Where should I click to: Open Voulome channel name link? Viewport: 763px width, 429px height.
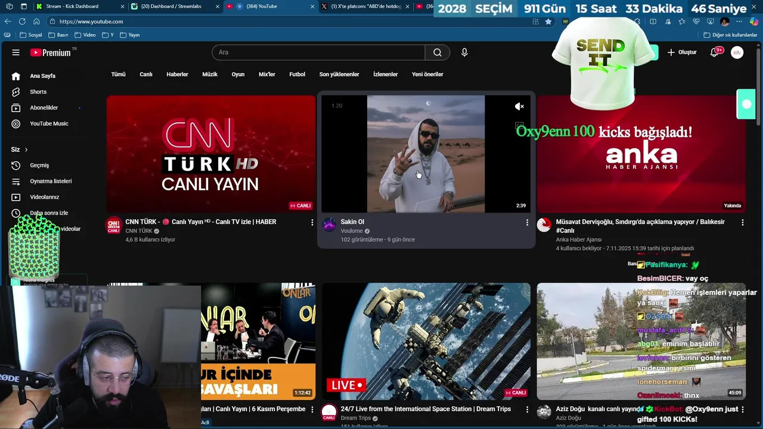pyautogui.click(x=352, y=231)
